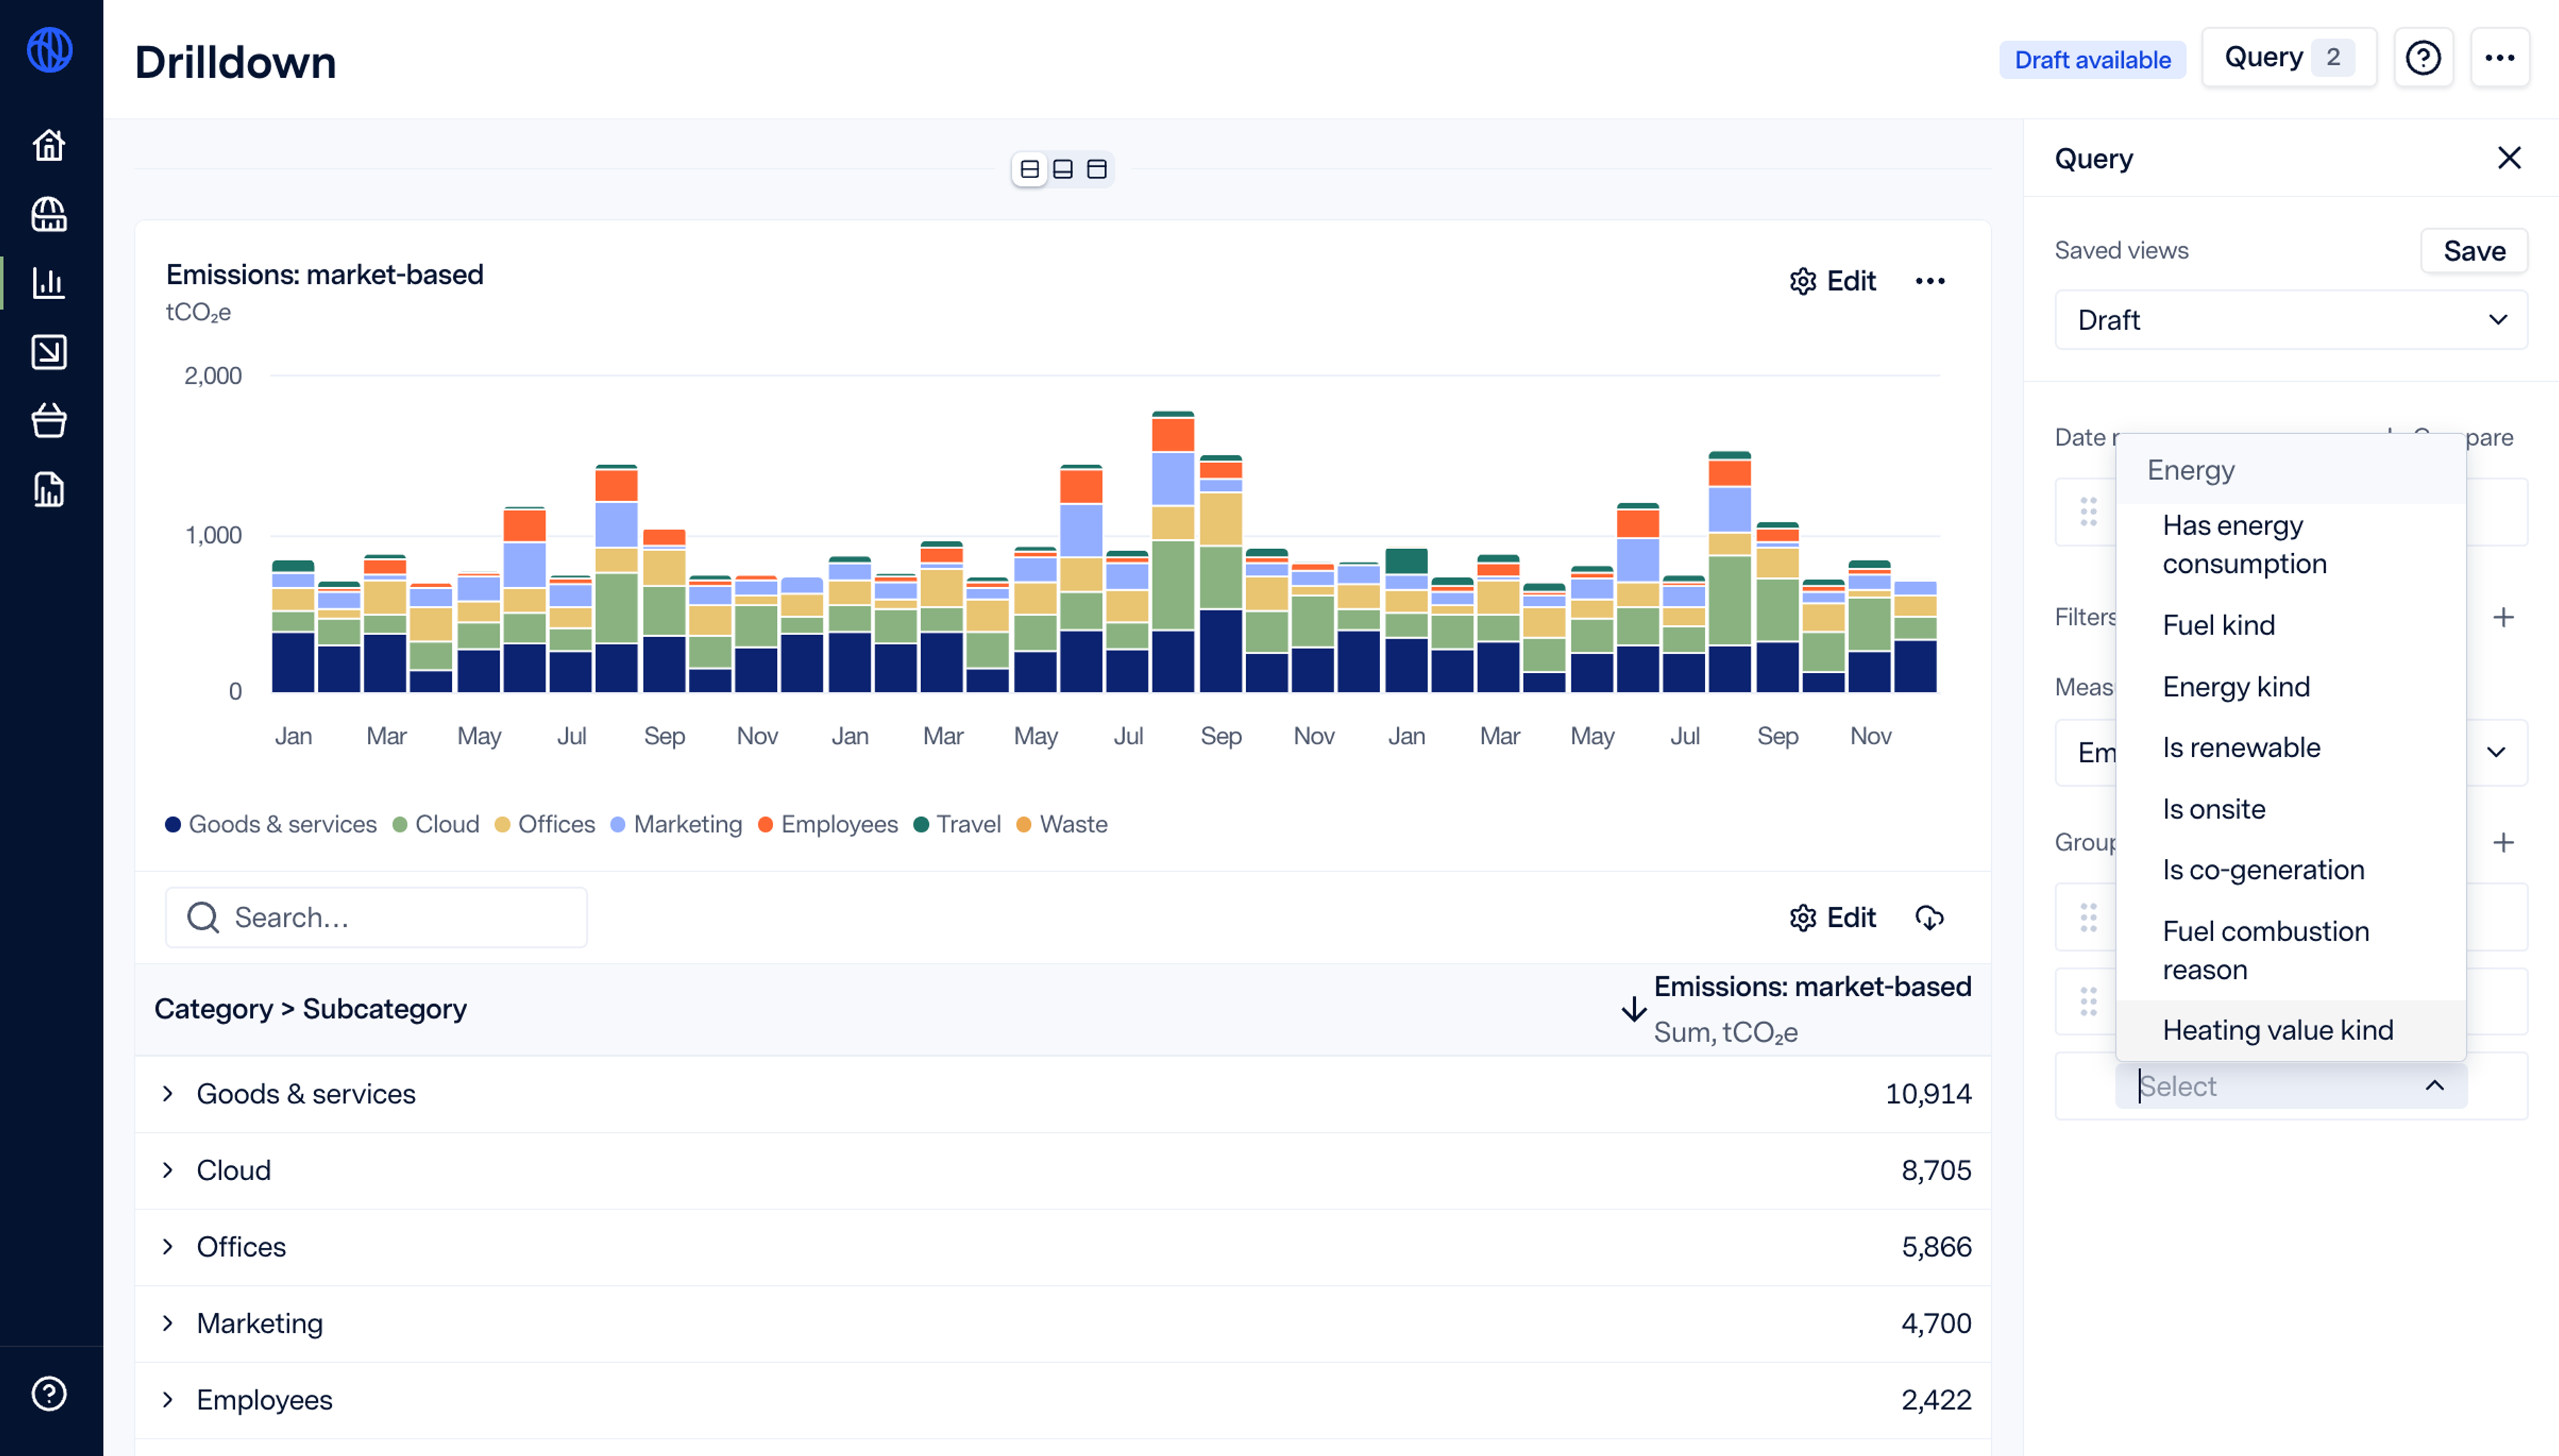Screen dimensions: 2559x1456
Task: Choose Is renewable option
Action: (x=2241, y=747)
